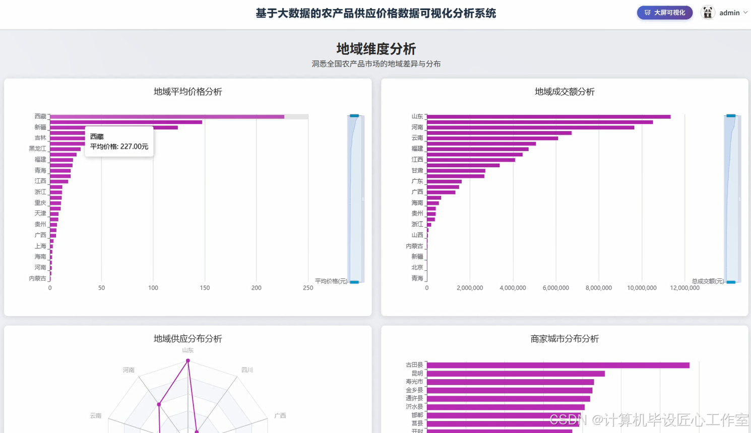
Task: Click the 地域成交额分析 chart title
Action: click(565, 92)
